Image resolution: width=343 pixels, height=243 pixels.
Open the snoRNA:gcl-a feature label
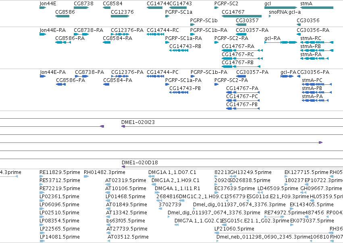tap(285, 12)
